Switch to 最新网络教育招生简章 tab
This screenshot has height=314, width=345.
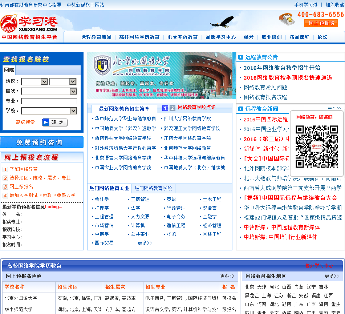click(x=124, y=109)
